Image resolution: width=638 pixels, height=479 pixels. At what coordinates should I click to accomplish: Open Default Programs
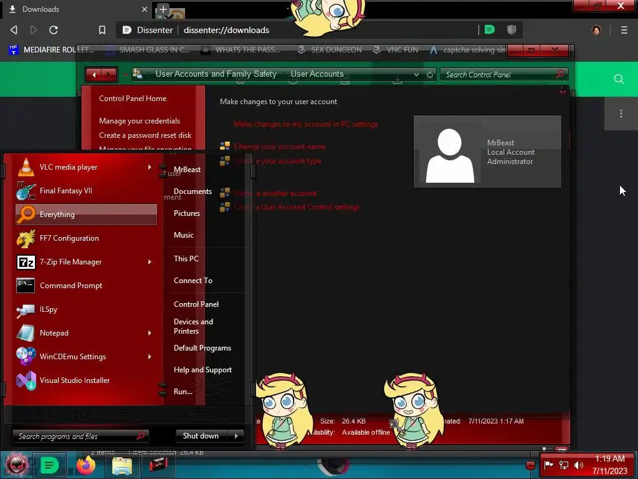click(202, 348)
